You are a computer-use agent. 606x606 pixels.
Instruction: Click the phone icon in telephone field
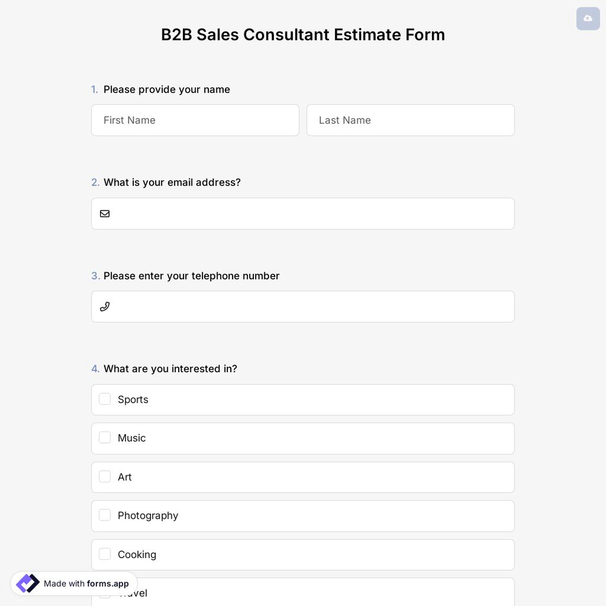pyautogui.click(x=105, y=306)
